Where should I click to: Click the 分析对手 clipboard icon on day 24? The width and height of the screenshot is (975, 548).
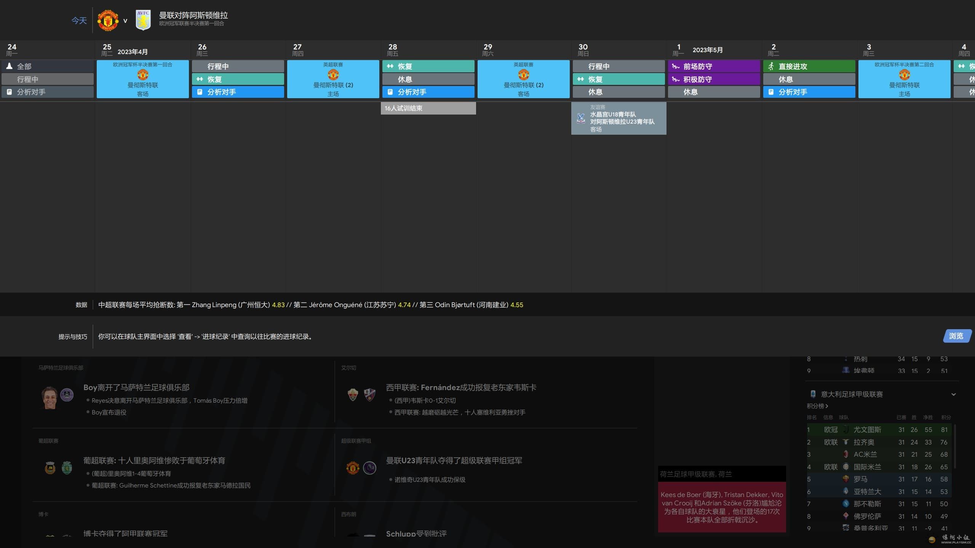point(10,92)
